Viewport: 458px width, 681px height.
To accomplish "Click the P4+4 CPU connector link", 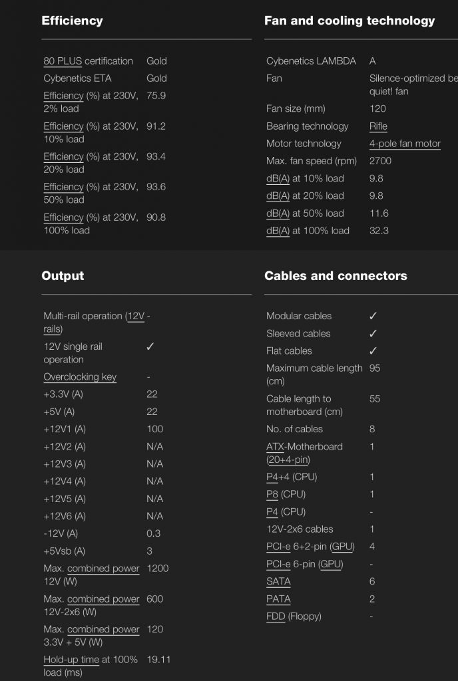I will point(278,477).
